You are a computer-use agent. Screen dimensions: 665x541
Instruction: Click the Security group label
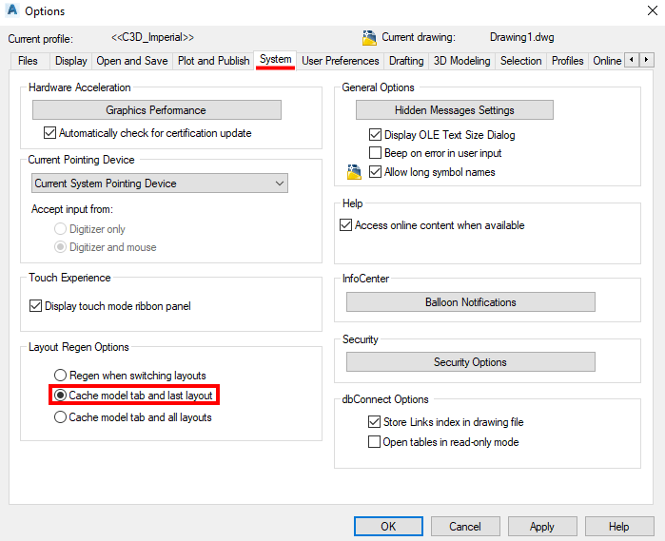pyautogui.click(x=360, y=339)
